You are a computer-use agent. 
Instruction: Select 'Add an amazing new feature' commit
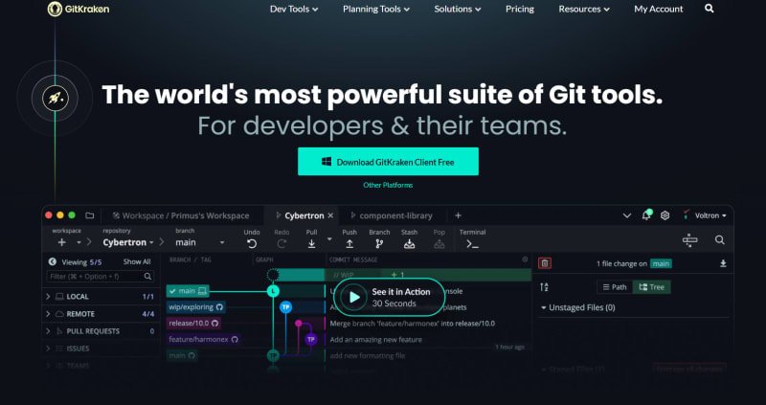pos(375,340)
